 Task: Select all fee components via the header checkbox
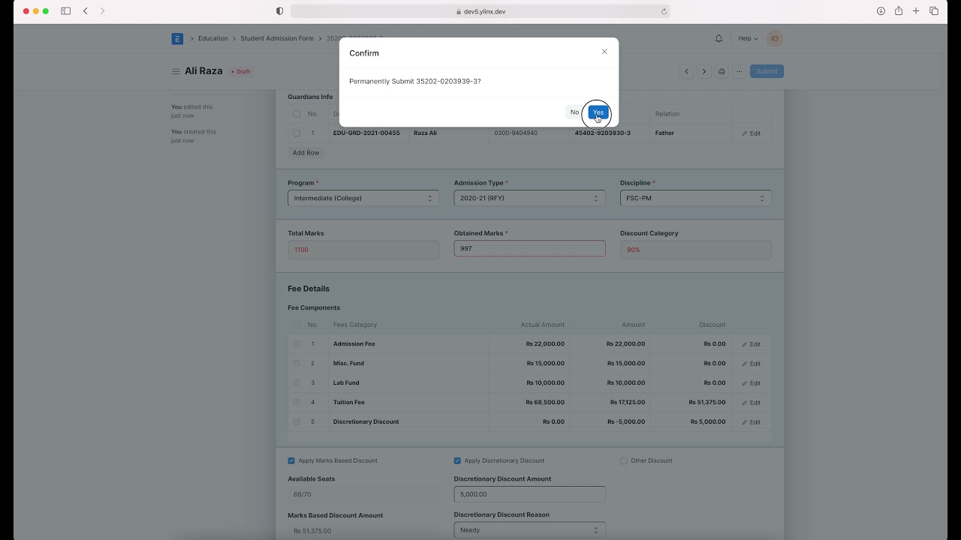297,325
